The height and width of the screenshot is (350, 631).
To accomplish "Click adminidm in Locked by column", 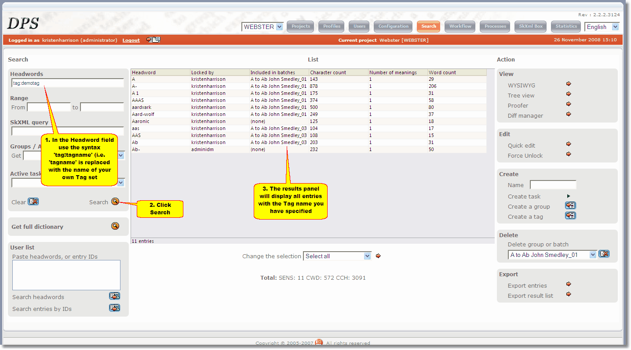I will 202,149.
